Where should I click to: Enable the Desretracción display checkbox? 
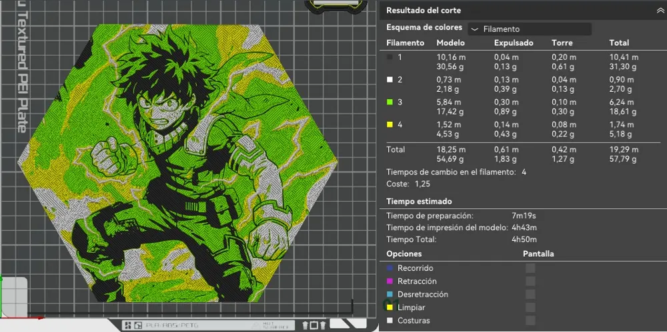[530, 294]
